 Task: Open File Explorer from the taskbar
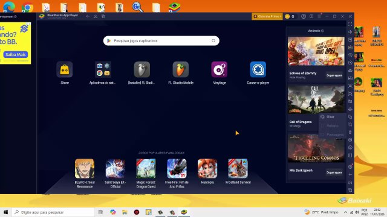(x=125, y=212)
